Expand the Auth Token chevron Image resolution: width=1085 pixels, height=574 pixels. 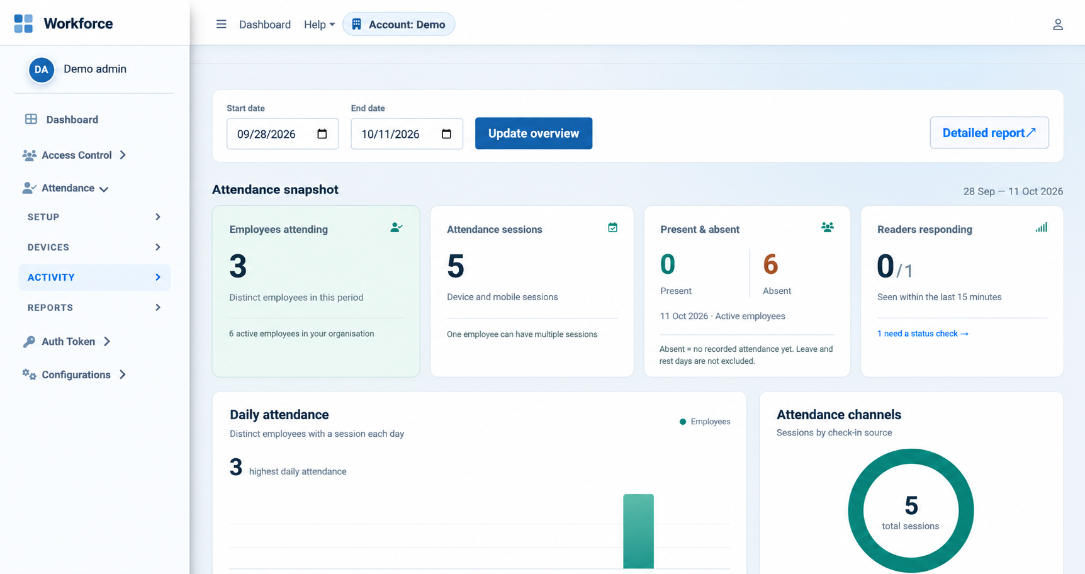click(x=107, y=341)
